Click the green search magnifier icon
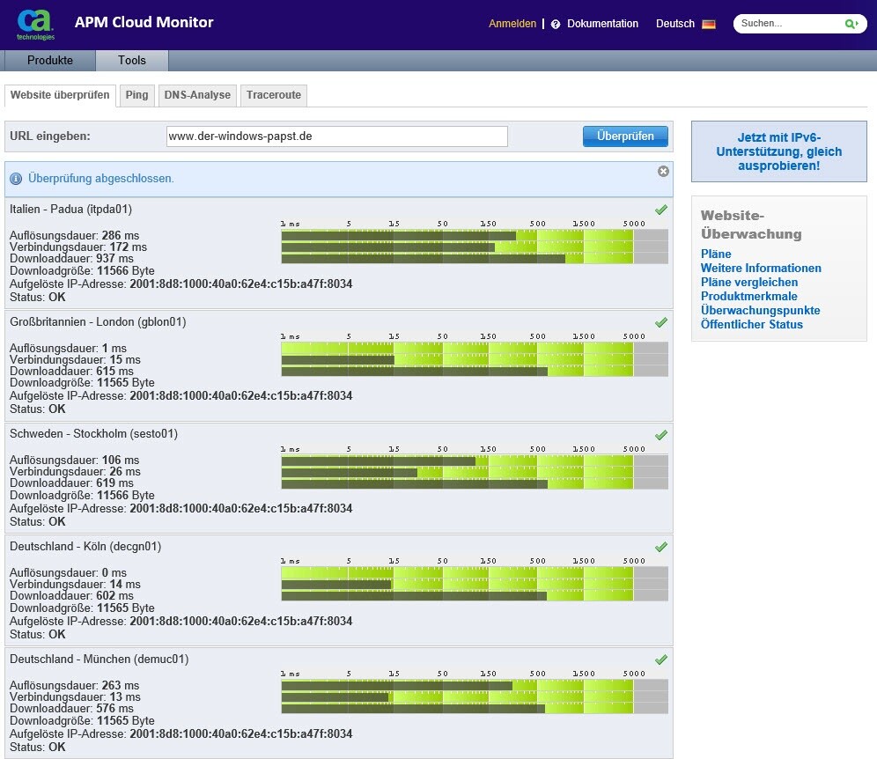The height and width of the screenshot is (759, 877). tap(851, 25)
